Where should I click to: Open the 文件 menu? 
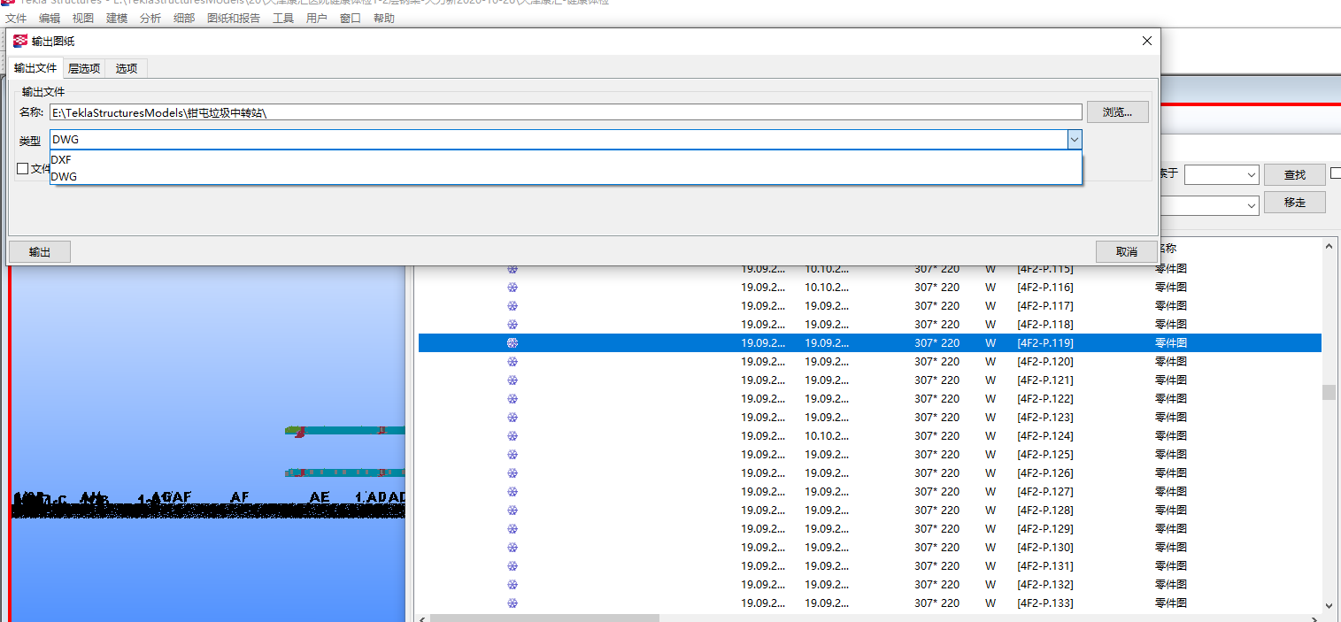pos(17,18)
